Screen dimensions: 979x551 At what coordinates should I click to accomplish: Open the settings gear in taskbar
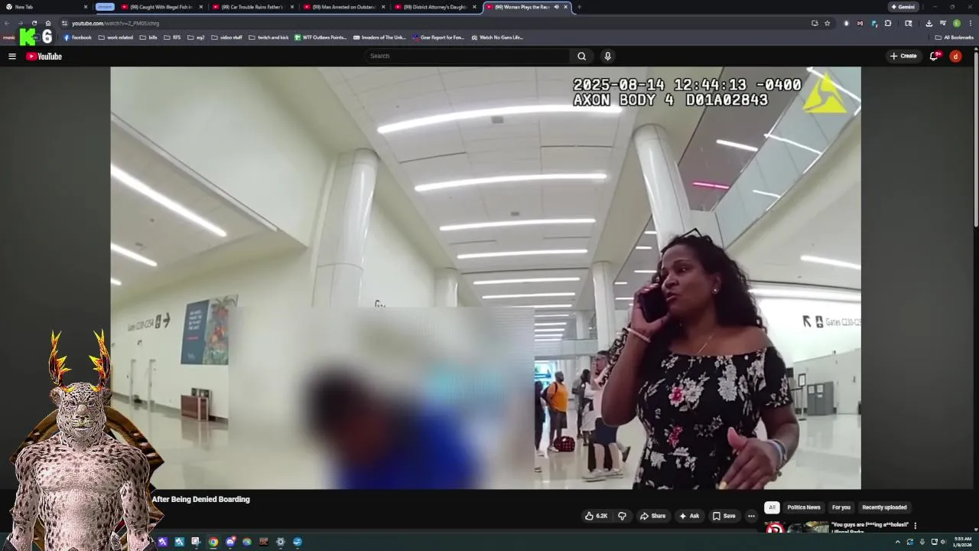[x=281, y=542]
